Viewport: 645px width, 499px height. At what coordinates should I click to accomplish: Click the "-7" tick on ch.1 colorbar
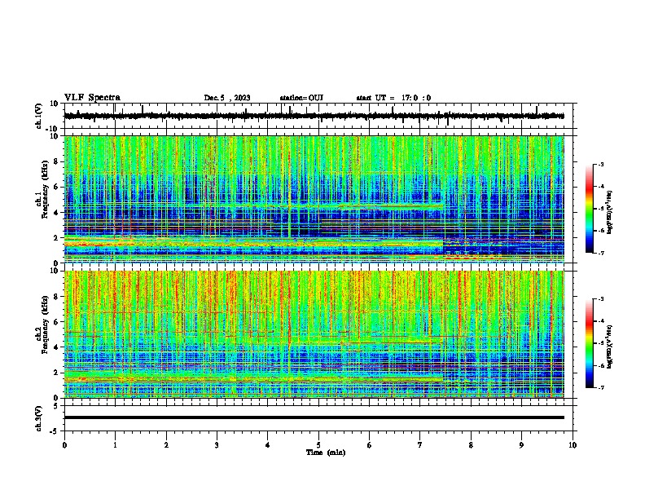600,253
